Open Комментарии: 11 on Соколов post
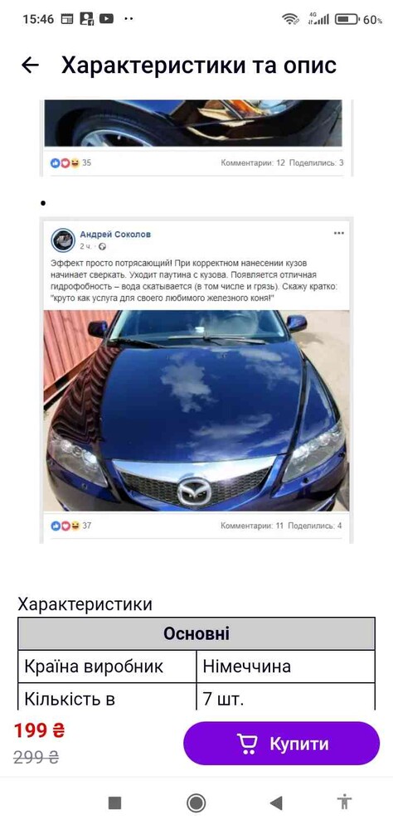Screen dimensions: 393x829 (252, 526)
